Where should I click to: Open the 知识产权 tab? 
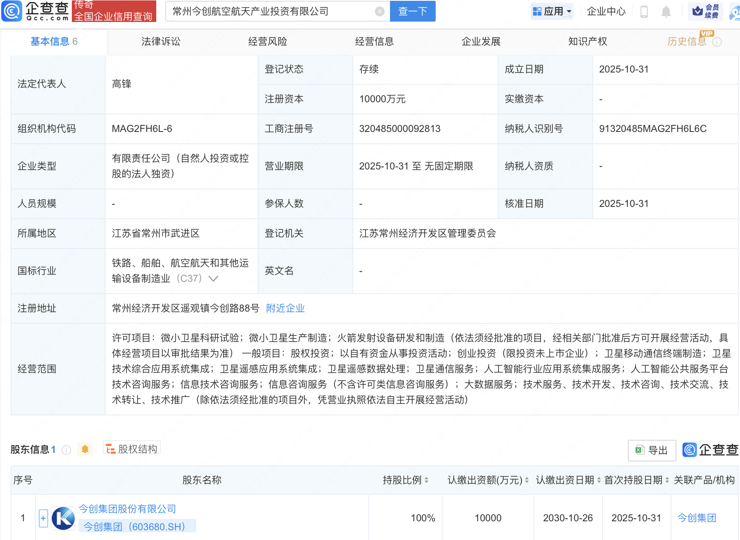(587, 41)
